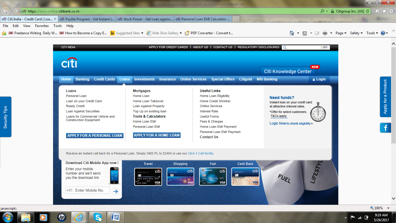The height and width of the screenshot is (223, 396).
Task: Open the File menu
Action: click(x=6, y=26)
